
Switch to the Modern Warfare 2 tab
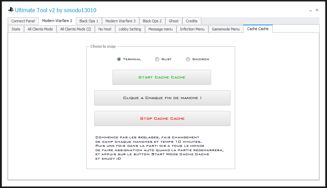[x=57, y=21]
